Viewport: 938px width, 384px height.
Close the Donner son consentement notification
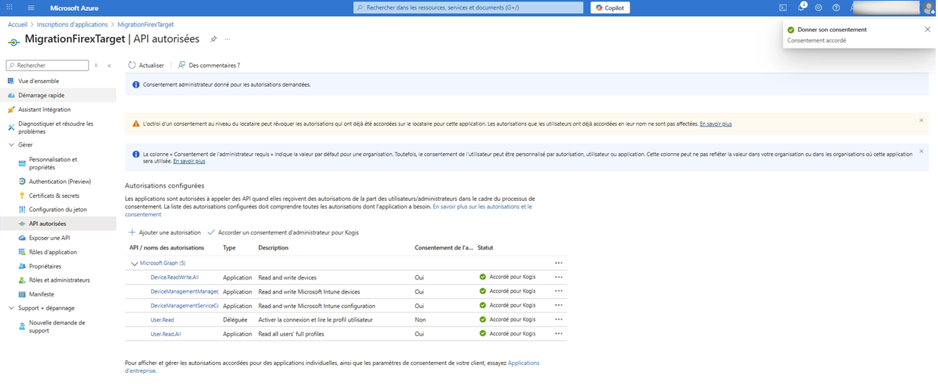927,29
